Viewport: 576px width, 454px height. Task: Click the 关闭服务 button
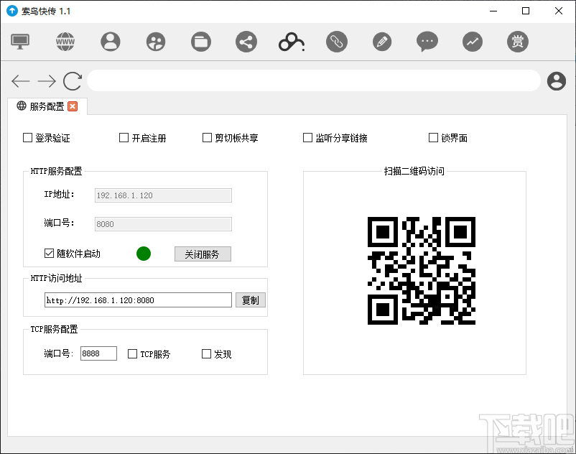pos(203,254)
